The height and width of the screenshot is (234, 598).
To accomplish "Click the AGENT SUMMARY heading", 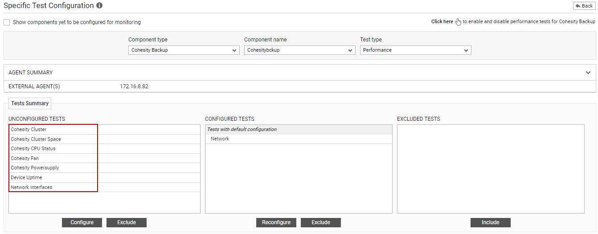I will pos(31,73).
